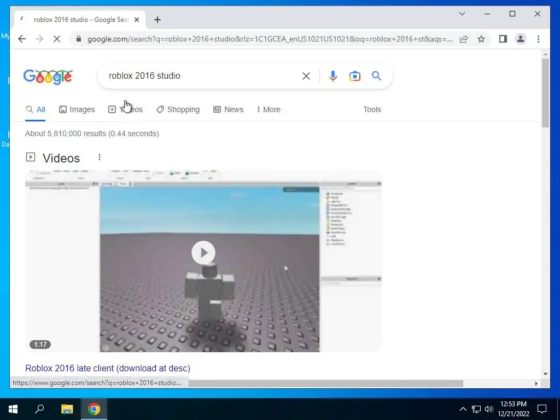Viewport: 560px width, 420px height.
Task: Switch to the News tab
Action: (228, 109)
